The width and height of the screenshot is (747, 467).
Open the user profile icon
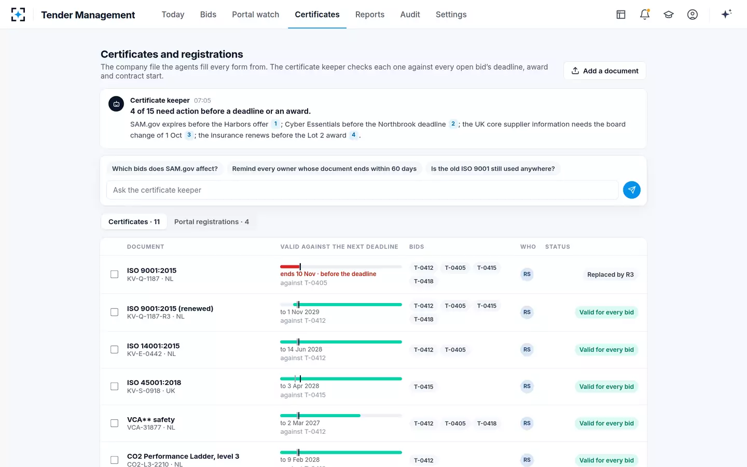point(693,15)
